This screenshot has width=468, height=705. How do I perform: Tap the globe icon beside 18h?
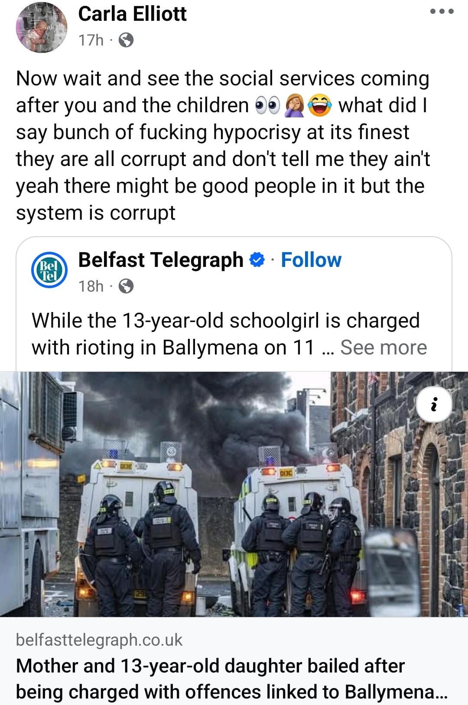[126, 286]
